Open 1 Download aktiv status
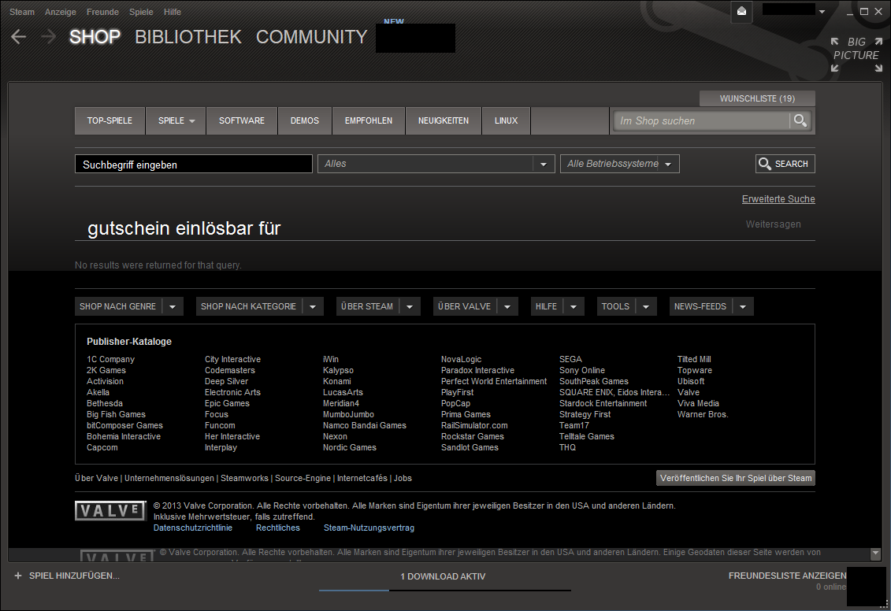Screen dimensions: 891x611 (443, 576)
